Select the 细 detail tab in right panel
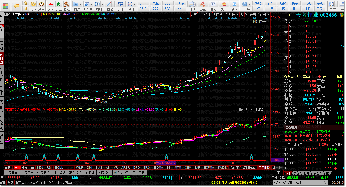The height and width of the screenshot is (187, 346). pos(288,173)
